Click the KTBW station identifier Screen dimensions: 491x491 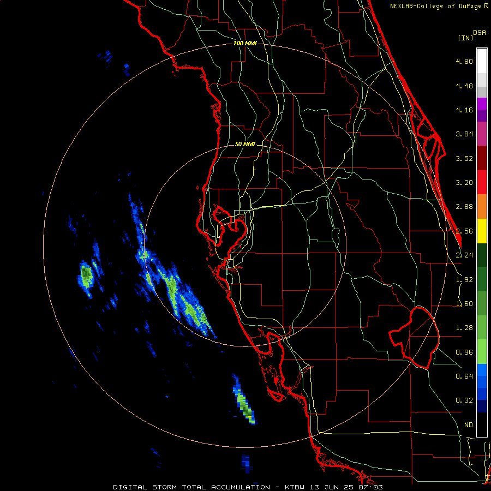point(295,487)
